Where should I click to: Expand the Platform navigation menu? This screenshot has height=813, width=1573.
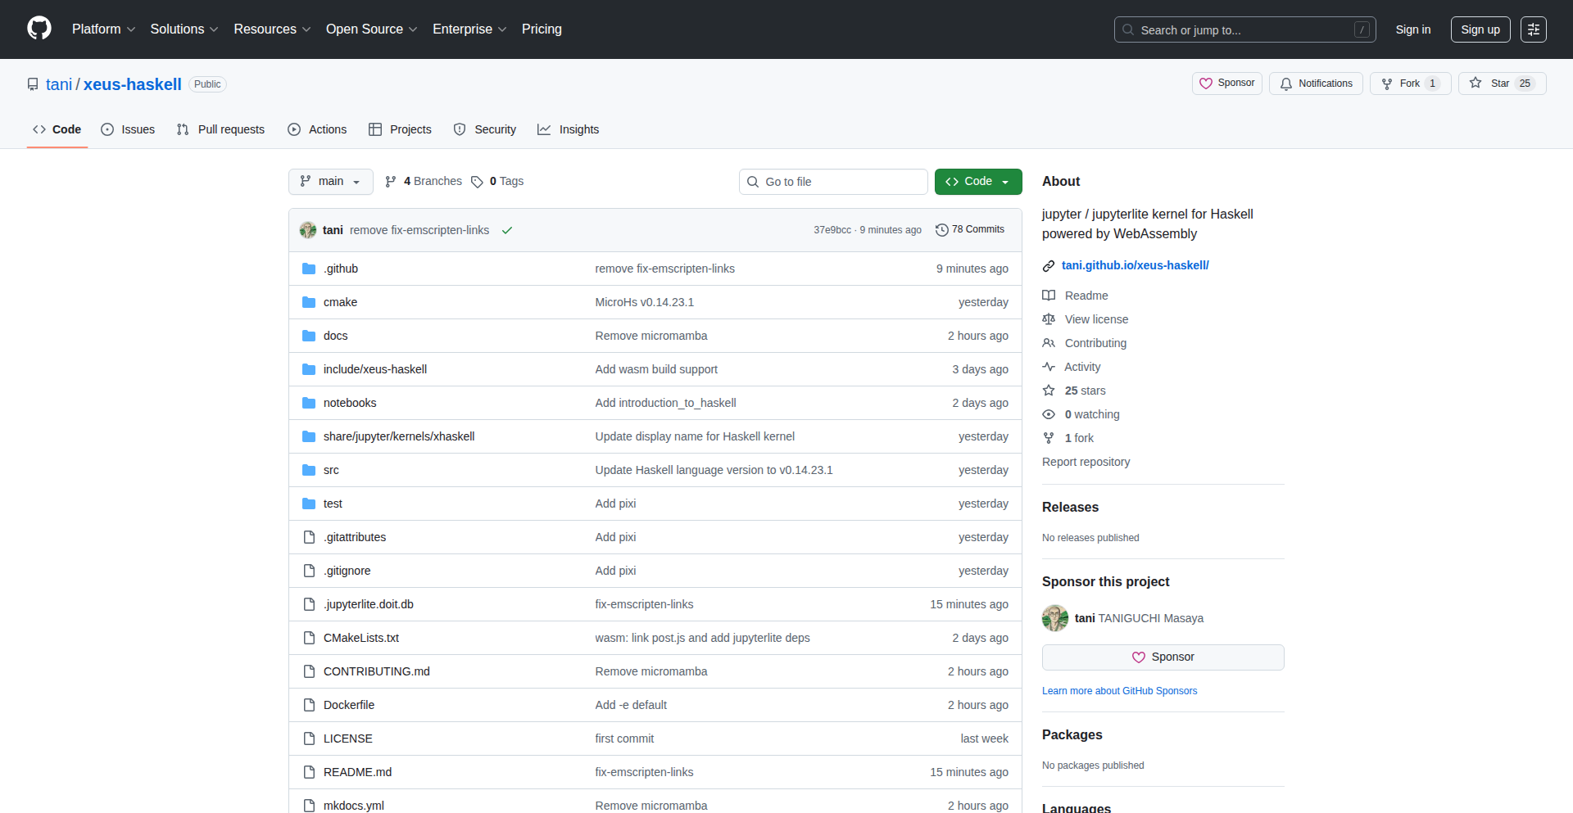click(103, 29)
